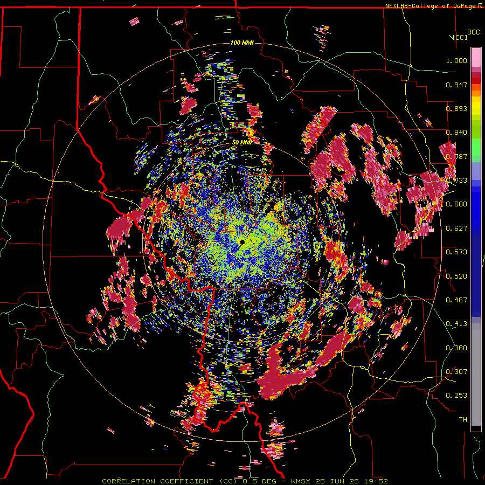The image size is (485, 485).
Task: Click the 0.787 scale value
Action: pos(456,156)
